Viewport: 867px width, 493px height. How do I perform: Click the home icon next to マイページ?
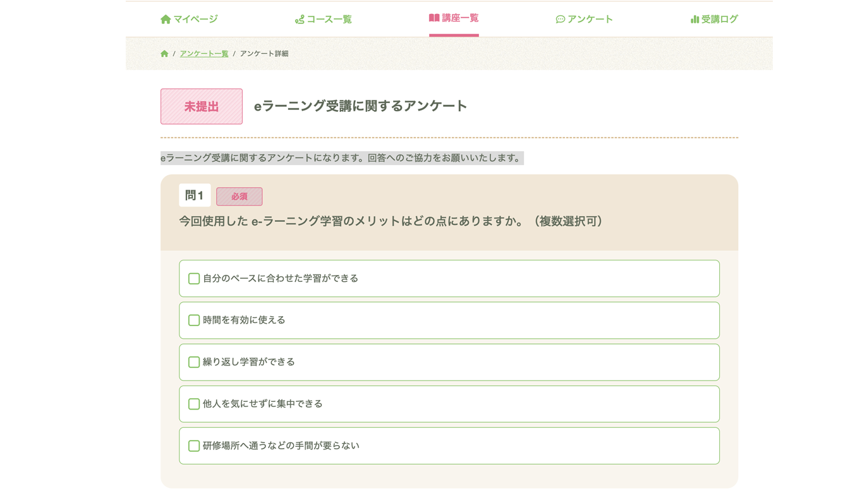point(165,19)
